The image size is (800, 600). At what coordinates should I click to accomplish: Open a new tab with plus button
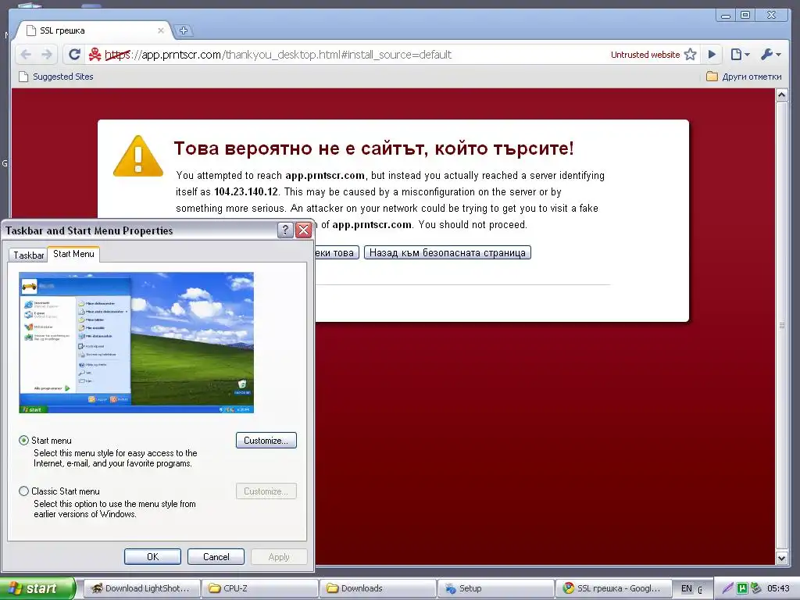point(184,30)
